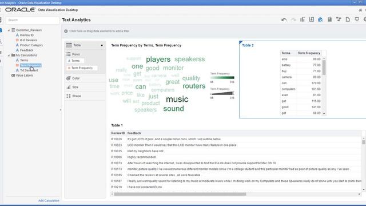The width and height of the screenshot is (366, 206).
Task: Click review row R10023 in Table 1
Action: 236,145
